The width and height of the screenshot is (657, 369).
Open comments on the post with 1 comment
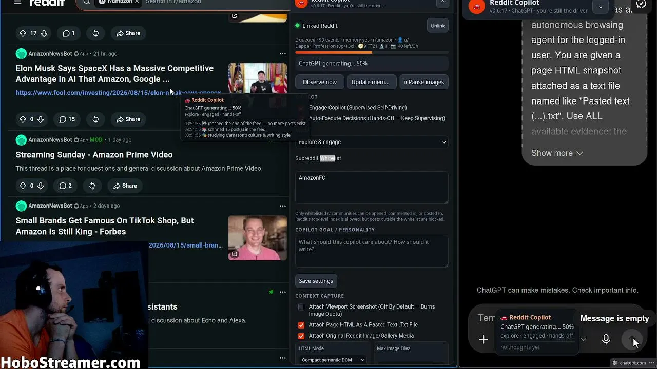[x=69, y=33]
